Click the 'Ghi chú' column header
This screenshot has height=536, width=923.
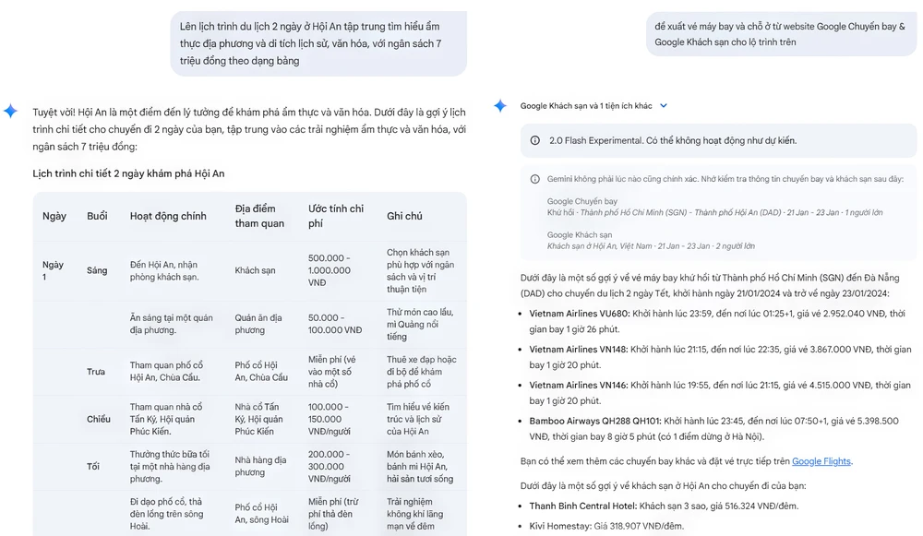tap(404, 216)
